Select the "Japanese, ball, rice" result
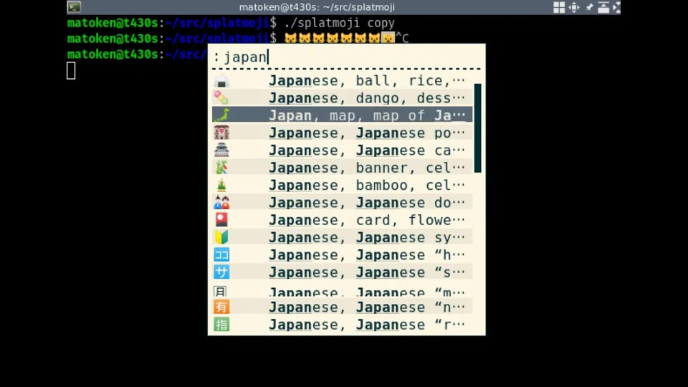 (x=343, y=81)
